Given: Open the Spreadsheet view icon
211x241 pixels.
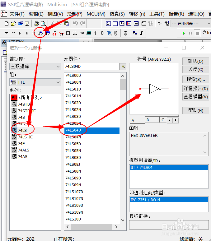Looking at the screenshot, I should [x=115, y=24].
